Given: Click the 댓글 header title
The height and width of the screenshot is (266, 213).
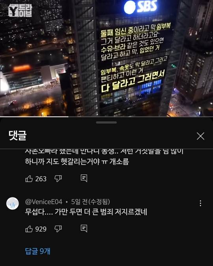Looking at the screenshot, I should click(17, 135).
